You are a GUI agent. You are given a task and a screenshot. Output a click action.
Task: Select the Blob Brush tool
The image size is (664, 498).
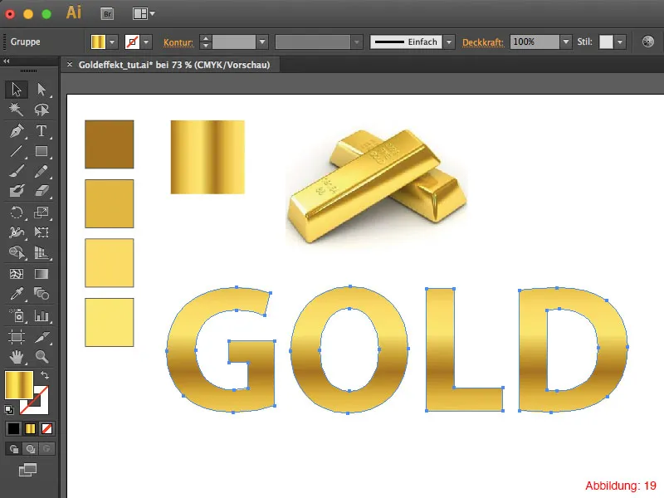click(17, 191)
